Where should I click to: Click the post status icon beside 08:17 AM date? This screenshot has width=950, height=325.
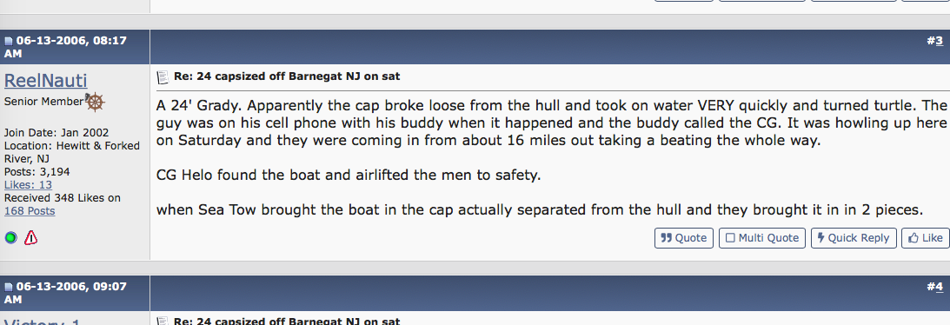click(9, 42)
